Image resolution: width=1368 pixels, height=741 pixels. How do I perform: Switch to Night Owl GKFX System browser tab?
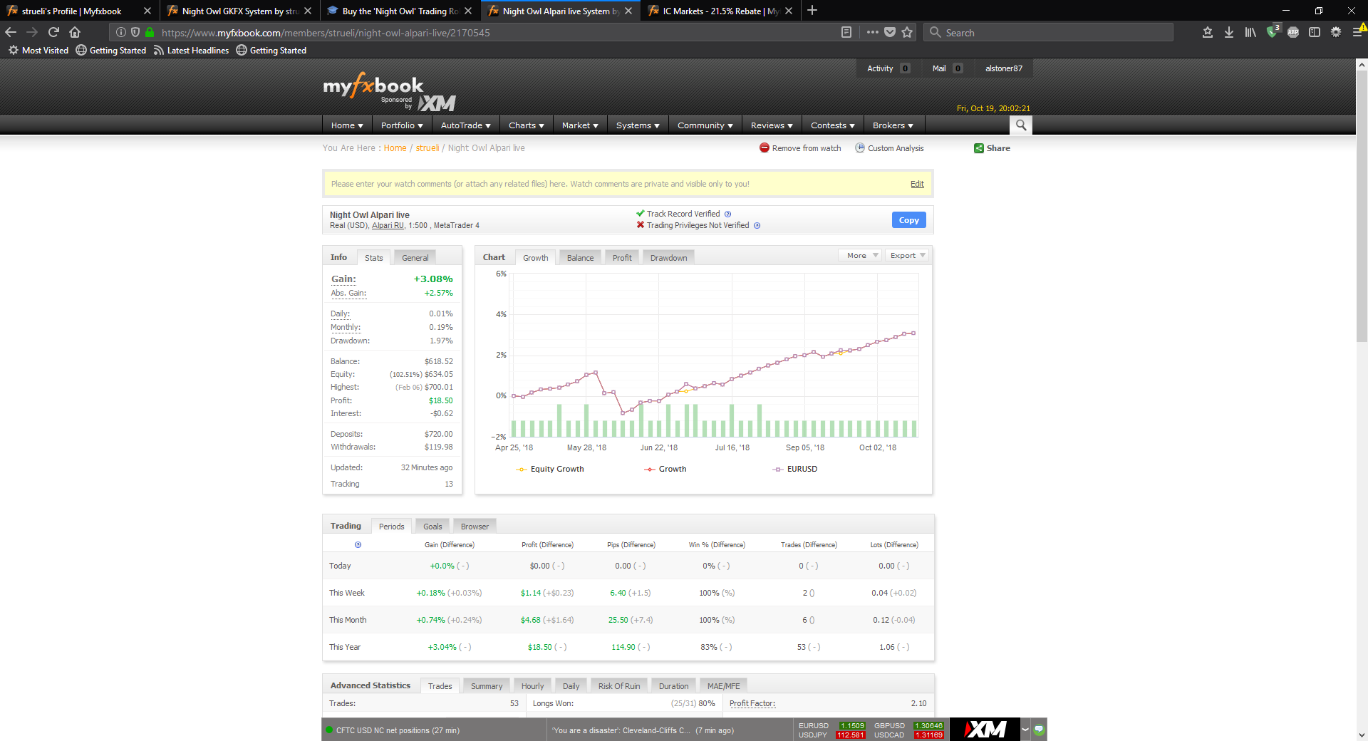point(239,11)
